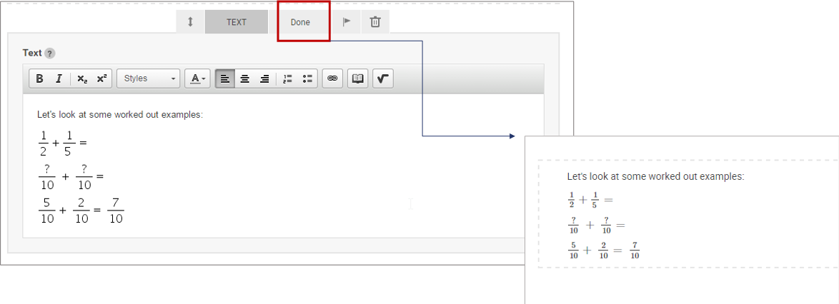Screen dimensions: 839x304
Task: Open the text color picker
Action: (197, 78)
